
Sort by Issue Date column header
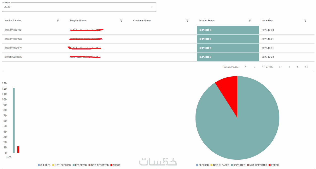click(x=267, y=21)
